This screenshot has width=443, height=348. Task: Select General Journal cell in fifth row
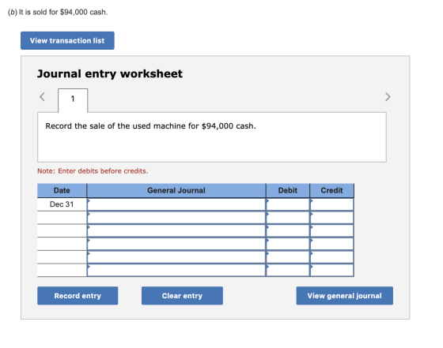coord(176,257)
